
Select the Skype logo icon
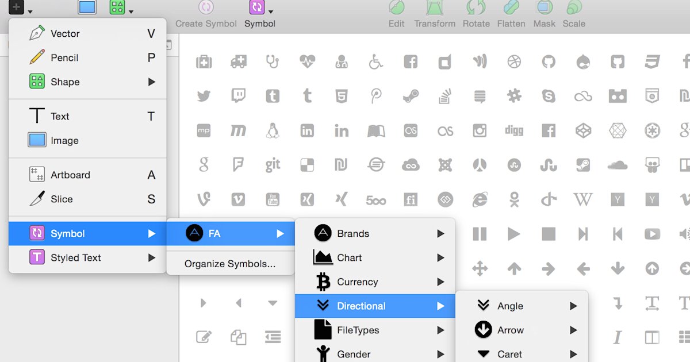(549, 96)
